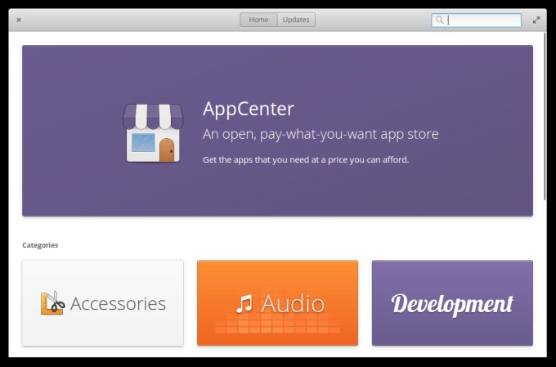Click 'An open, pay-what-you-want app store' text
Viewport: 556px width, 367px height.
click(x=321, y=134)
